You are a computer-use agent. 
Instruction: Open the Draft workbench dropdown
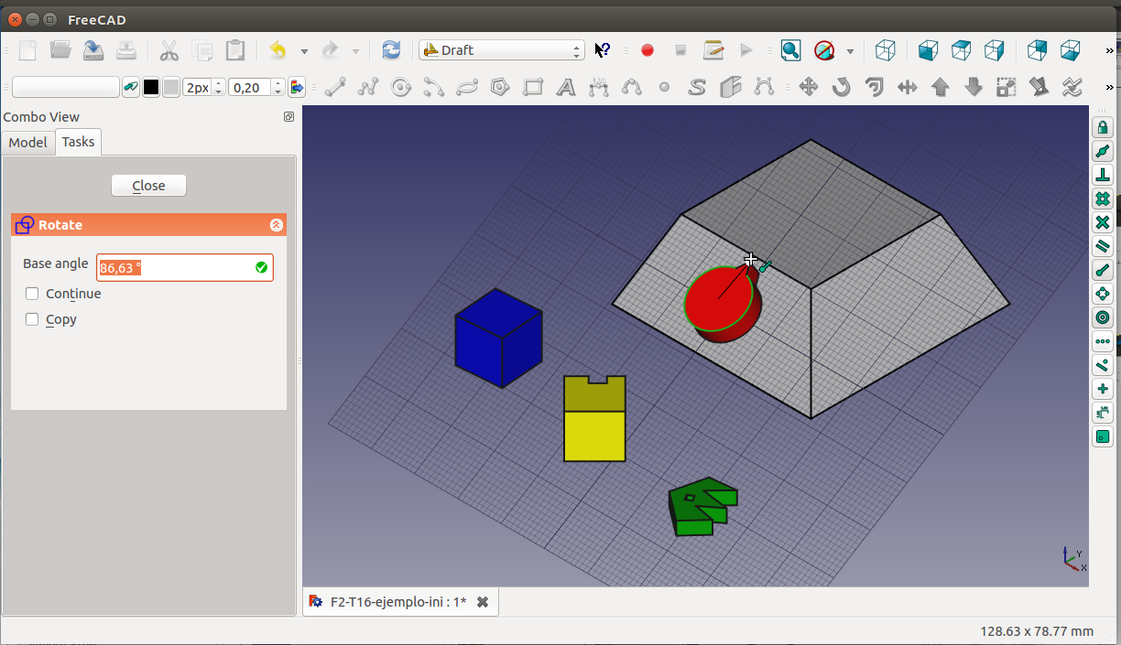(x=501, y=50)
